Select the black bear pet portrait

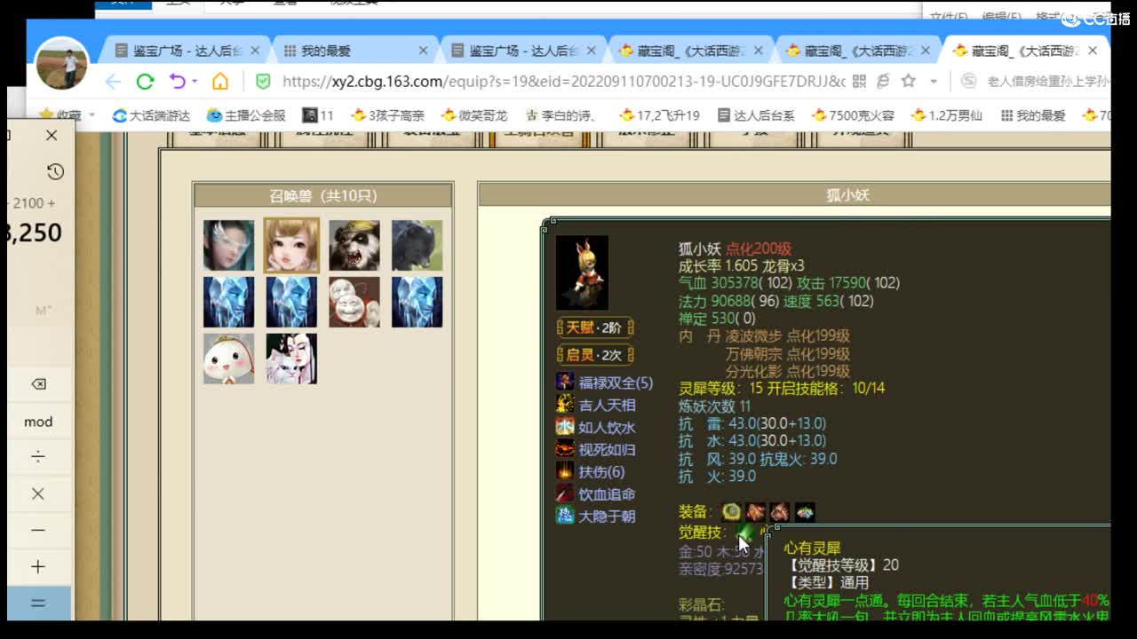[x=417, y=245]
